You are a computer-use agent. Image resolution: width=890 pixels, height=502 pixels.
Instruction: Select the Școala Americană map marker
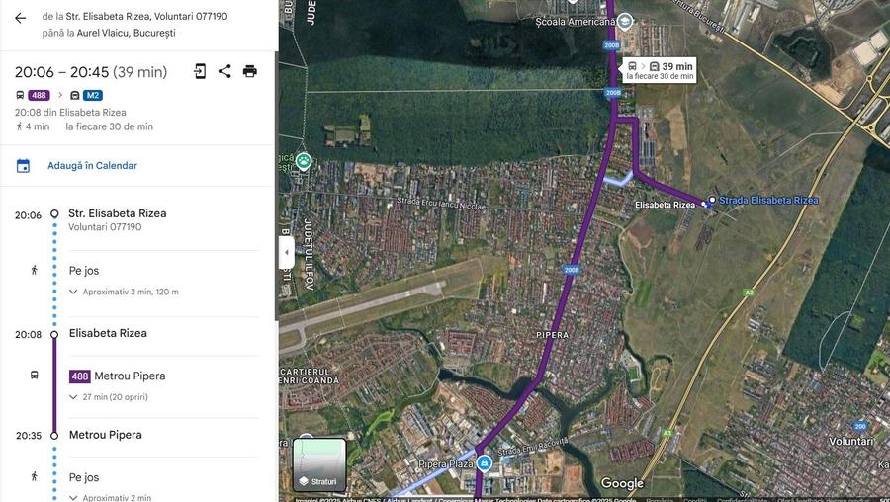click(625, 21)
